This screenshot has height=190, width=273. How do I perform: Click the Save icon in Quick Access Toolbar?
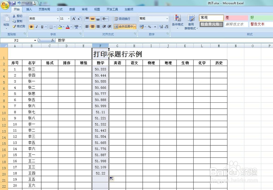(x=14, y=3)
